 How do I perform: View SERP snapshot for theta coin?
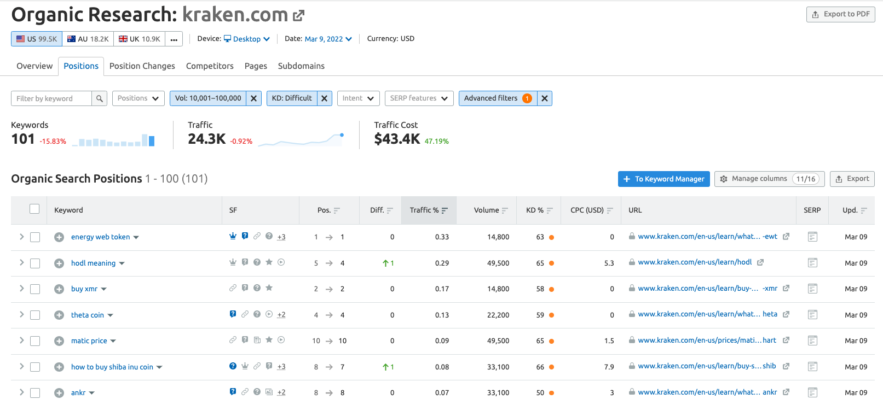tap(812, 315)
